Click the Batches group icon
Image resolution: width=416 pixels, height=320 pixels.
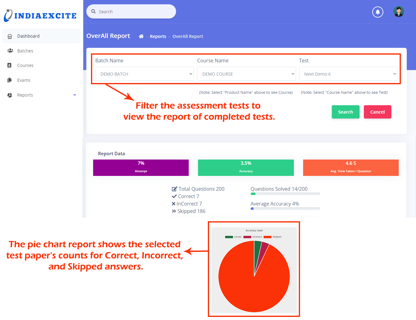[x=10, y=51]
